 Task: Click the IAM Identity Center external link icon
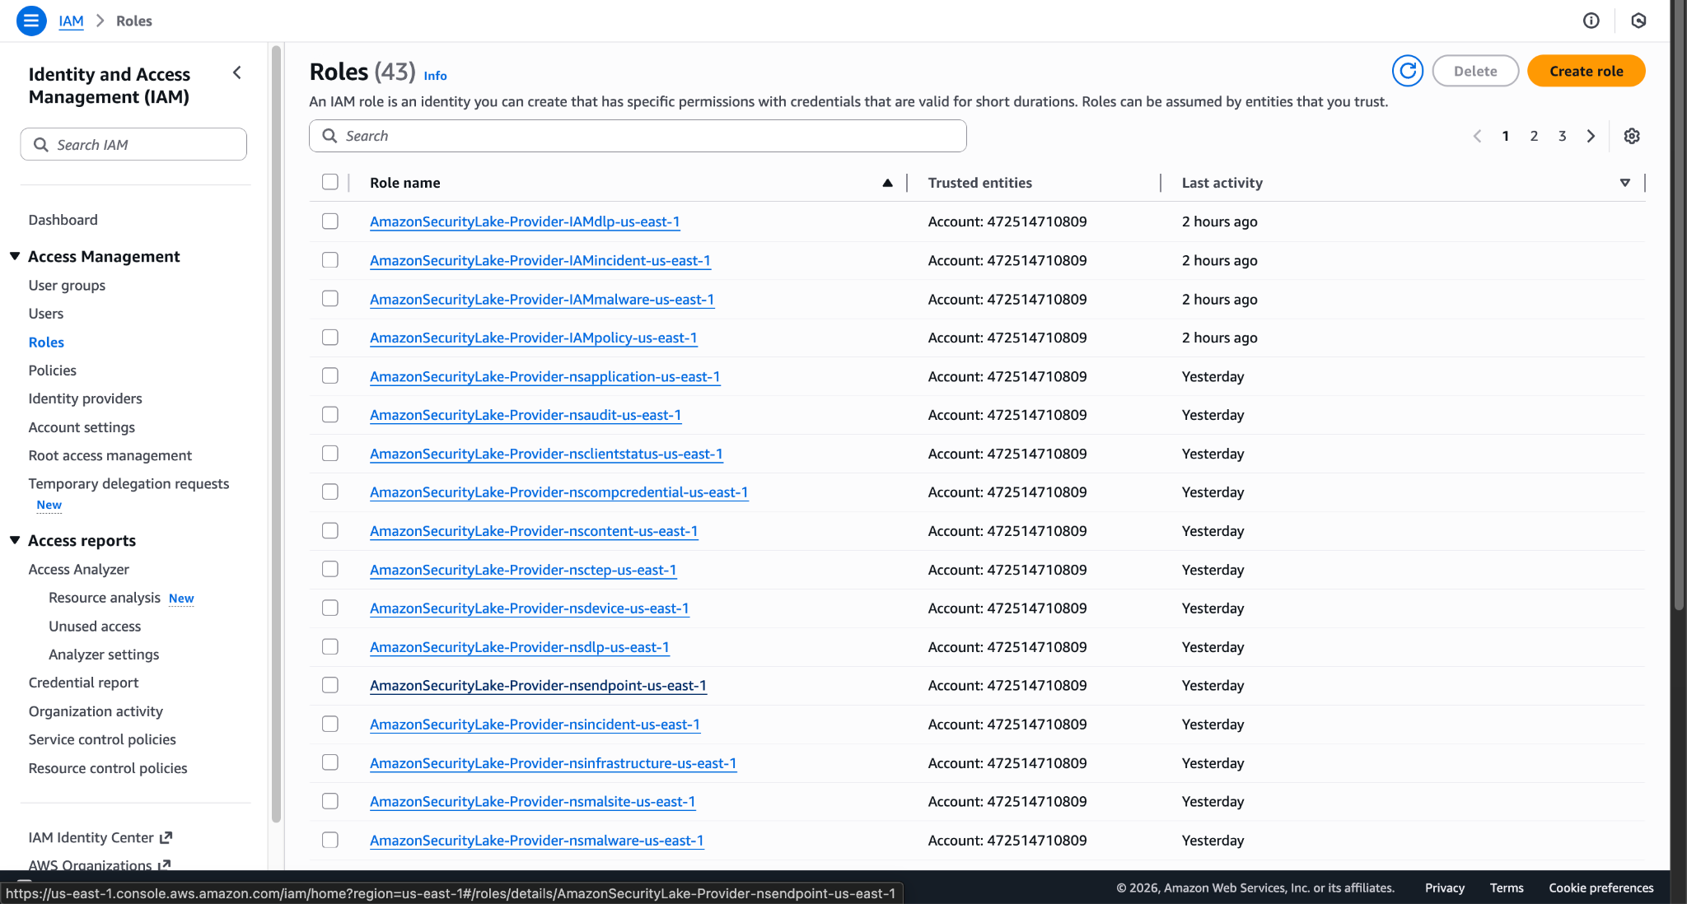(166, 837)
